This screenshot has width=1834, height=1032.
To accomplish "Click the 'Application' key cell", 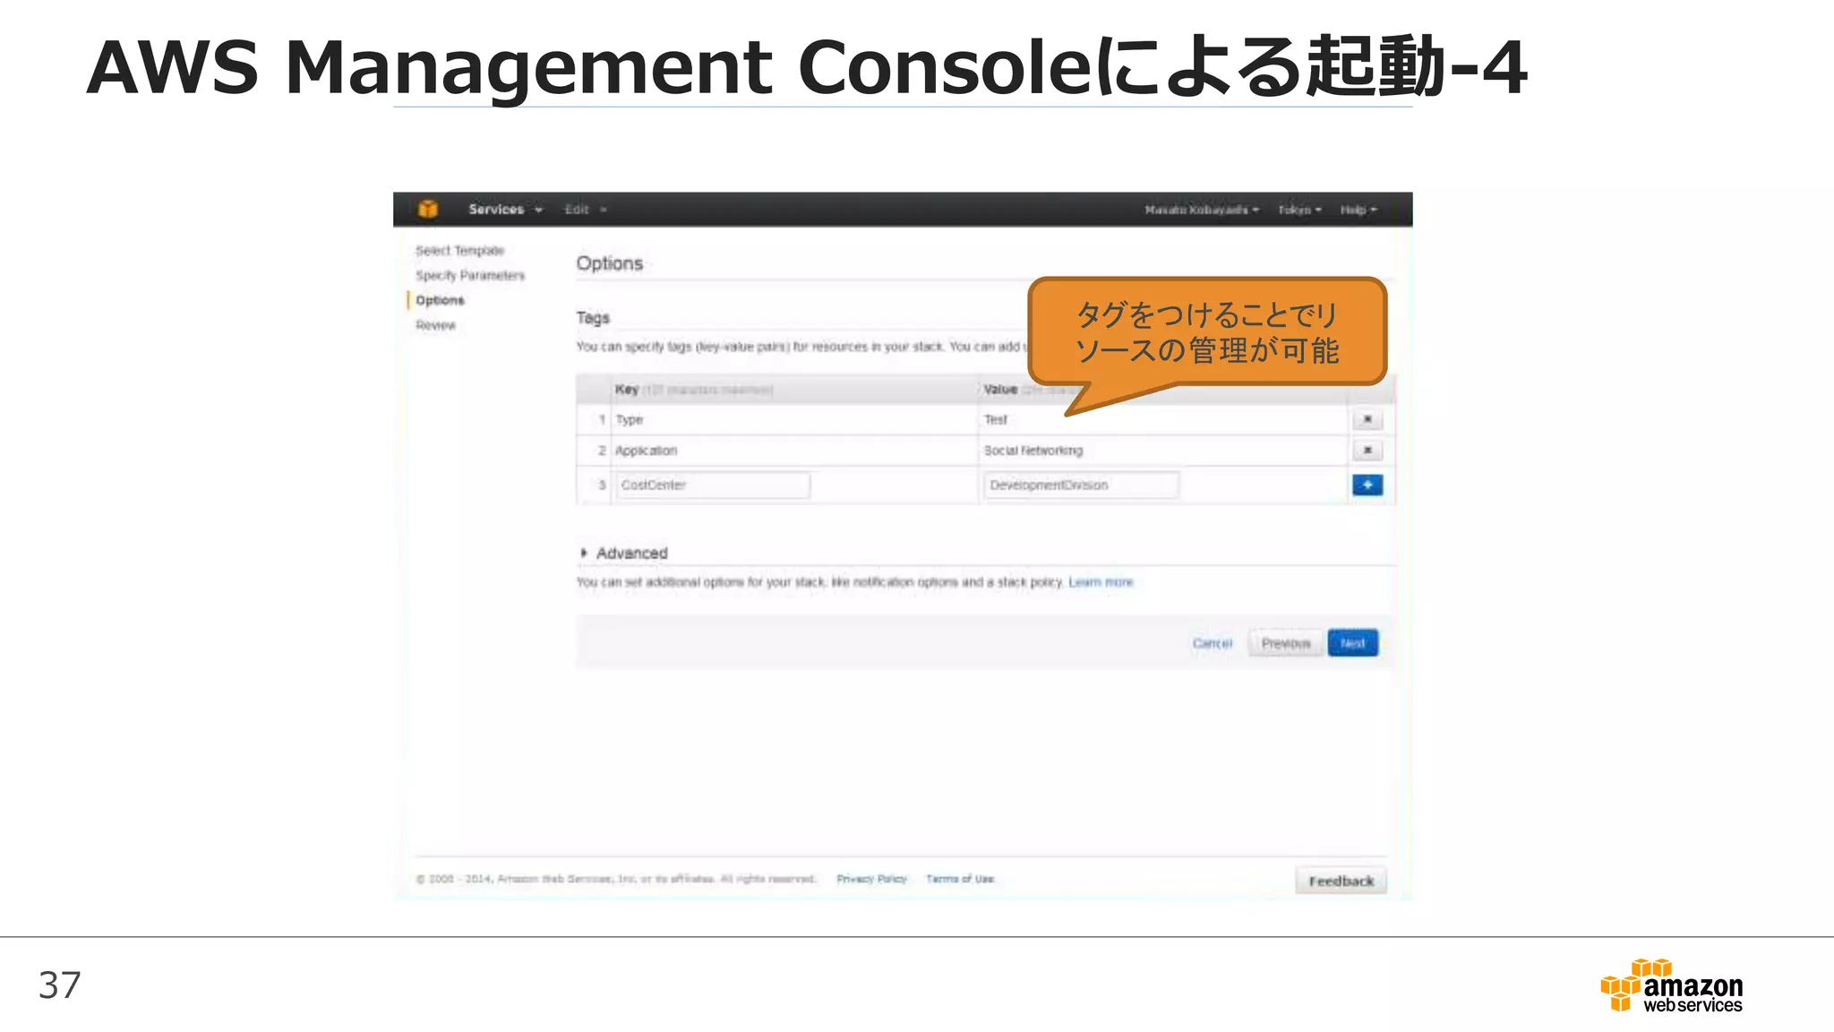I will 794,451.
